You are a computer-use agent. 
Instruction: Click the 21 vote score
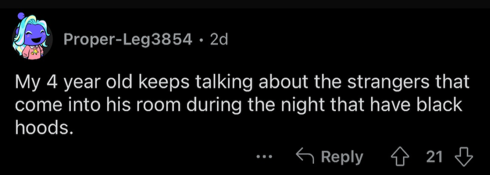pyautogui.click(x=435, y=157)
